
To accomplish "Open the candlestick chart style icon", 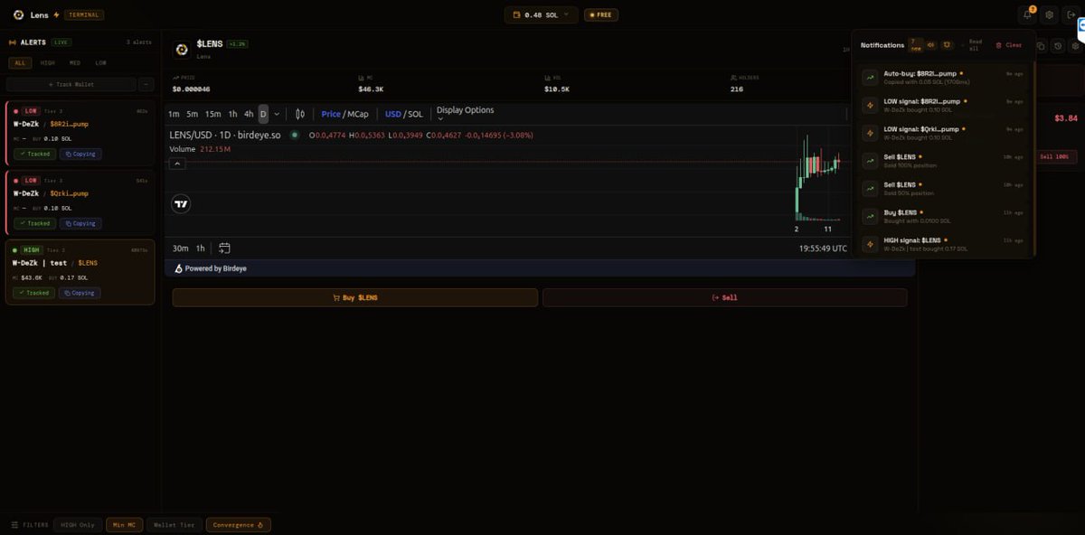I will [x=300, y=114].
